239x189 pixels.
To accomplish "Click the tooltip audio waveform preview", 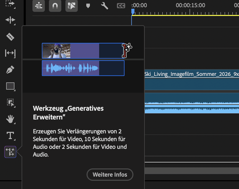I will pos(83,68).
